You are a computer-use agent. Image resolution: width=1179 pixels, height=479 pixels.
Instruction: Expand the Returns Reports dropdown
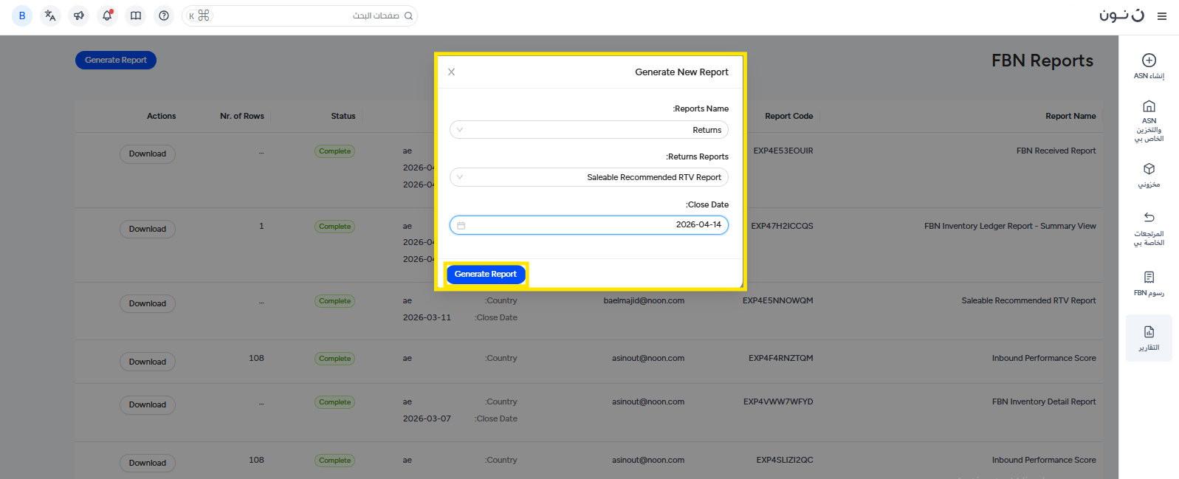pyautogui.click(x=588, y=177)
